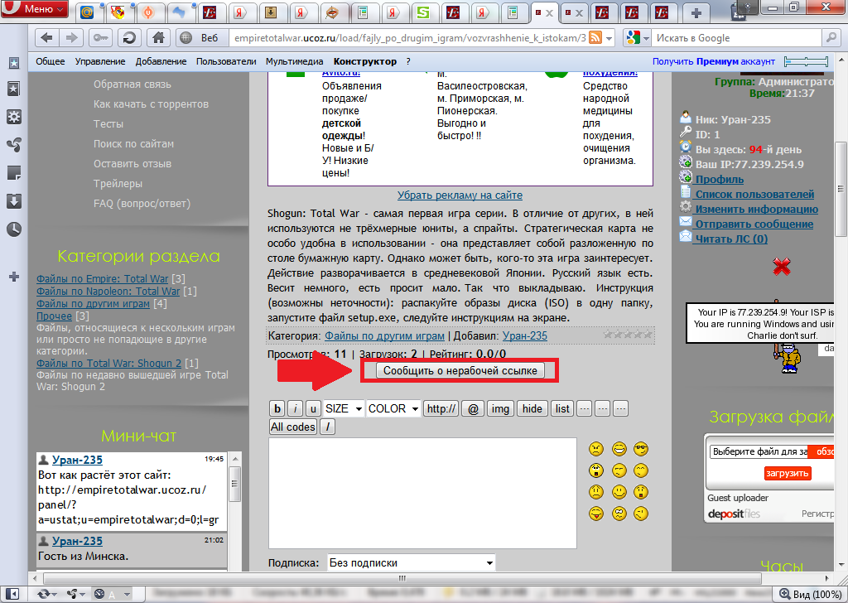Click the password wand key icon

100,38
